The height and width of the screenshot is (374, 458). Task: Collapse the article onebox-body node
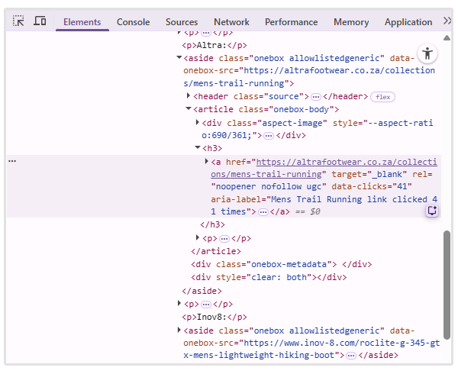point(189,109)
